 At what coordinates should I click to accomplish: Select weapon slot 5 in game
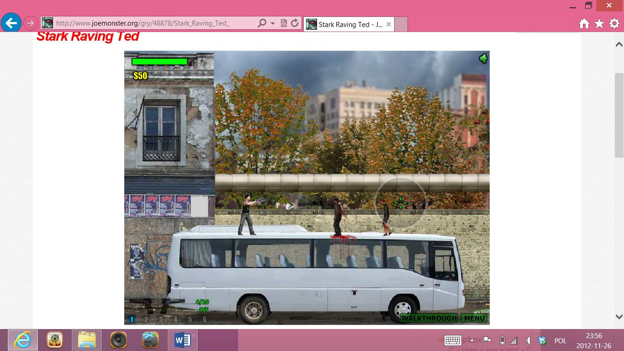(190, 319)
